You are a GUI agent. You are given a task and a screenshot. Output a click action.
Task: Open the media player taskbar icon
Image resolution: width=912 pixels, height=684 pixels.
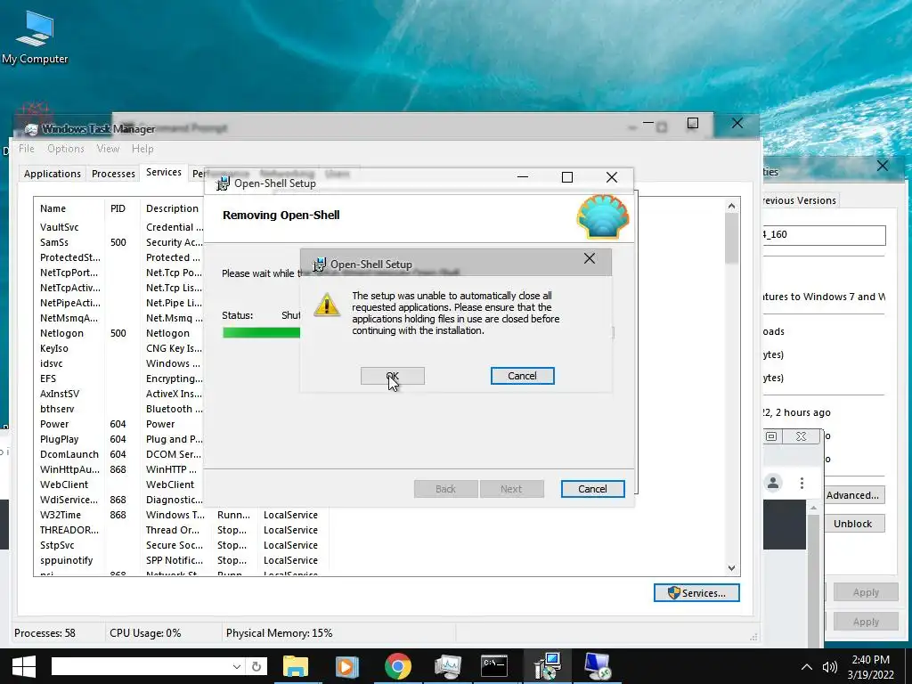[346, 666]
